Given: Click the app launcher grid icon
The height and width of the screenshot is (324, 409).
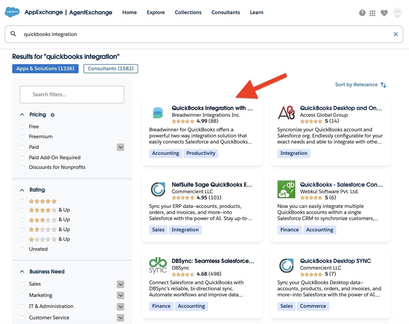Looking at the screenshot, I should click(372, 13).
